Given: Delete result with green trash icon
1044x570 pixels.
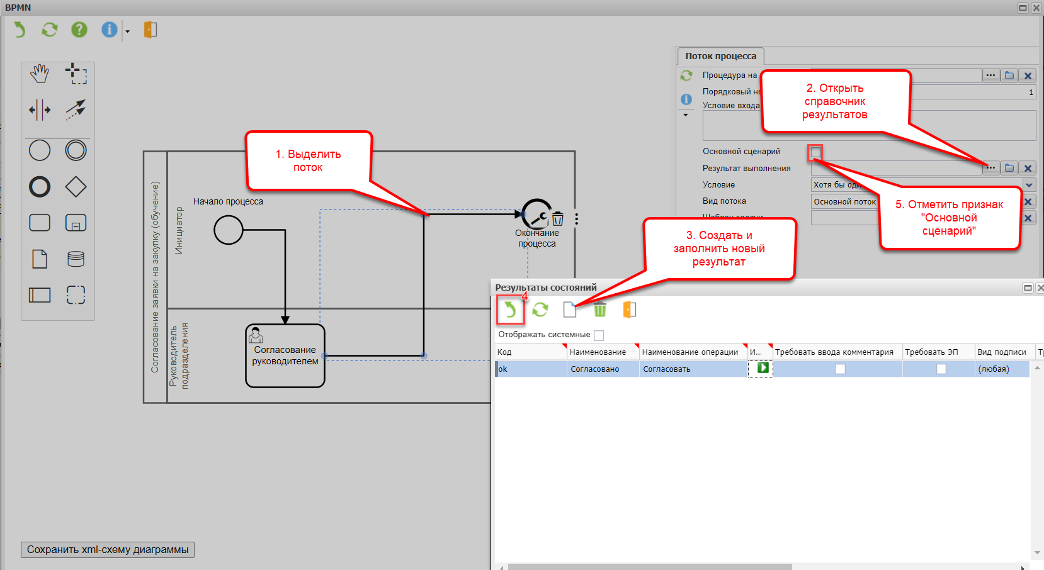Looking at the screenshot, I should tap(599, 310).
